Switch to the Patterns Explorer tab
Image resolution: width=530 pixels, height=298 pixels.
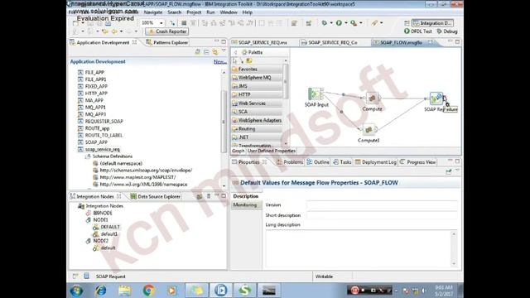167,42
